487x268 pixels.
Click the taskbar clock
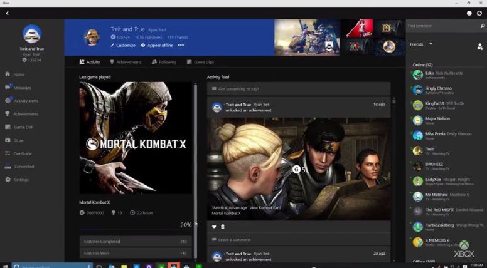[476, 265]
